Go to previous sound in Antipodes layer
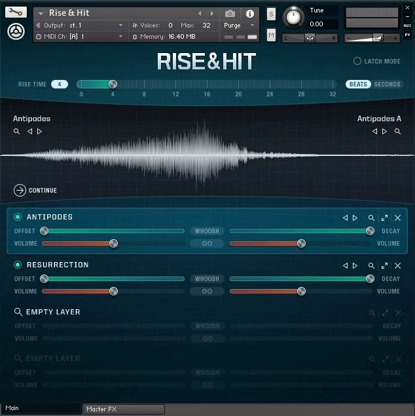Viewport: 415px width, 416px height. point(345,217)
